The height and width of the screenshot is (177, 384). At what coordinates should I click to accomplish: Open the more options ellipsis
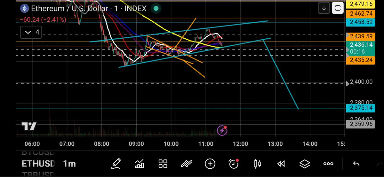coord(328,164)
